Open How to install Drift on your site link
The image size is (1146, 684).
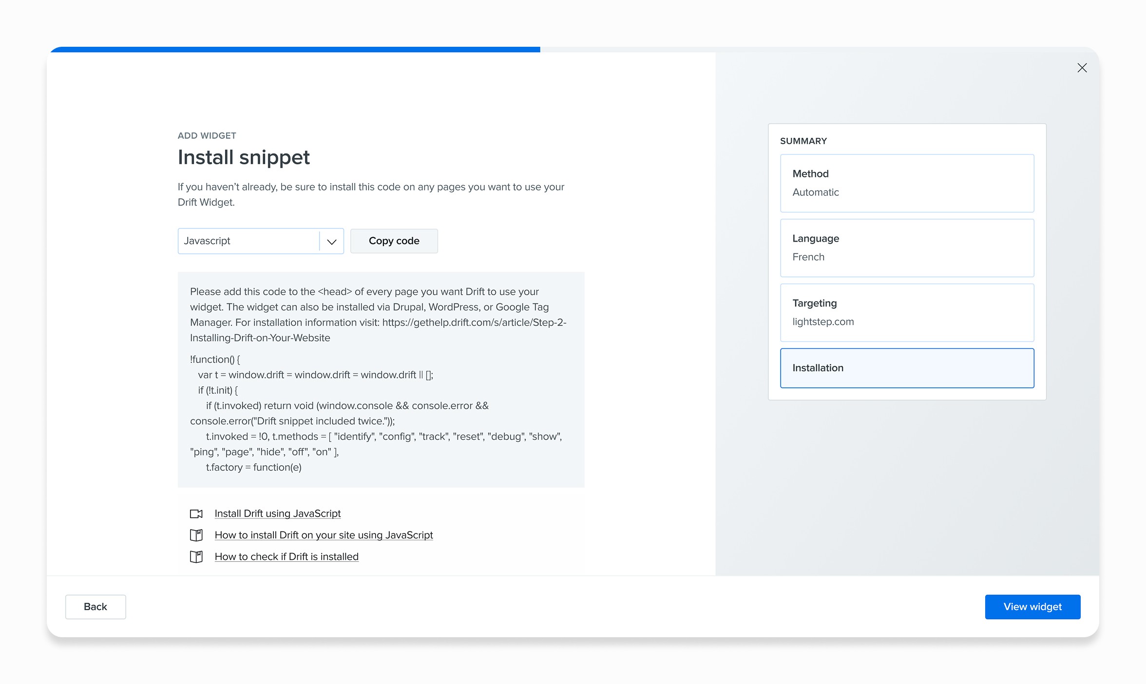(324, 535)
